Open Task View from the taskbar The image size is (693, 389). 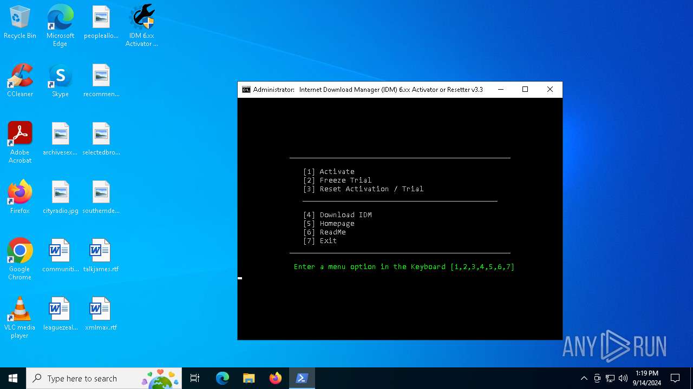(x=195, y=378)
